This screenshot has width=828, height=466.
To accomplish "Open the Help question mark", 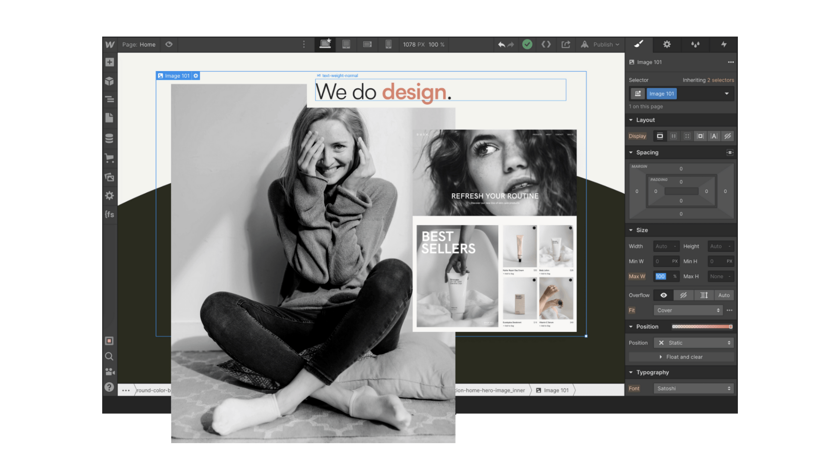I will (x=110, y=387).
